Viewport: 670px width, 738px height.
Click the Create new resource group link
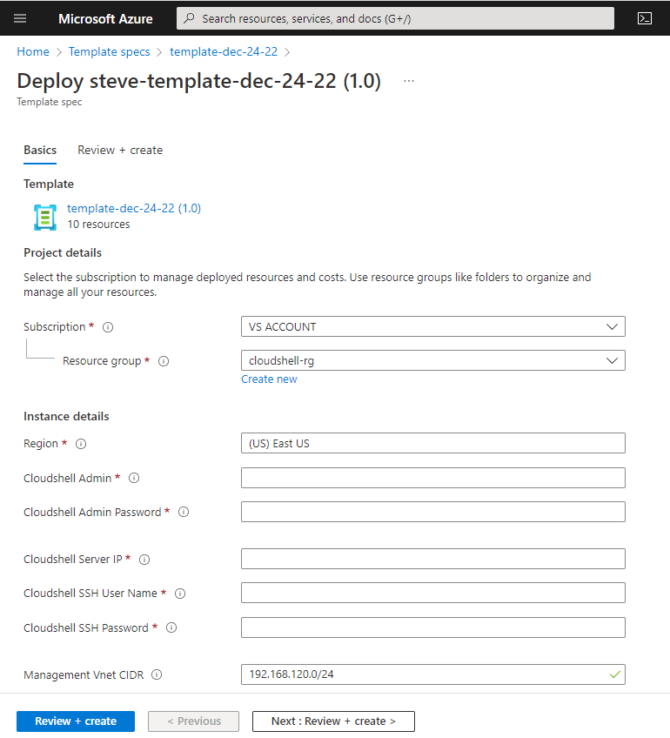[x=269, y=379]
